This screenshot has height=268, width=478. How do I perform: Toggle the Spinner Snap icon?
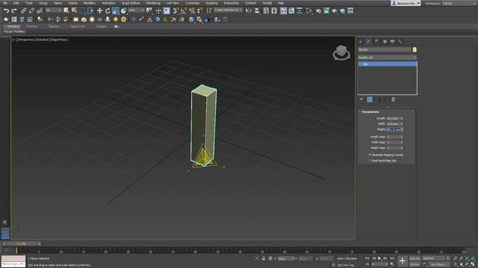click(200, 10)
